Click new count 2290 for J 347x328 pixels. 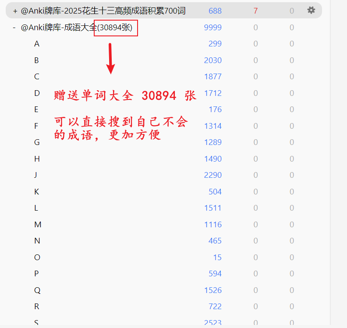pos(212,175)
